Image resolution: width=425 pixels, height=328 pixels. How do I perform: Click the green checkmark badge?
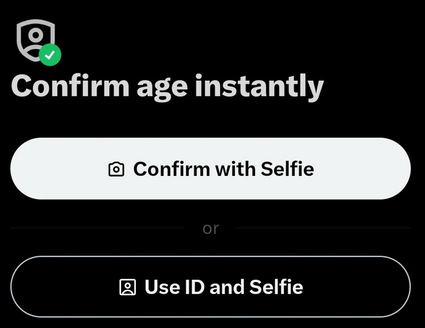pyautogui.click(x=50, y=55)
